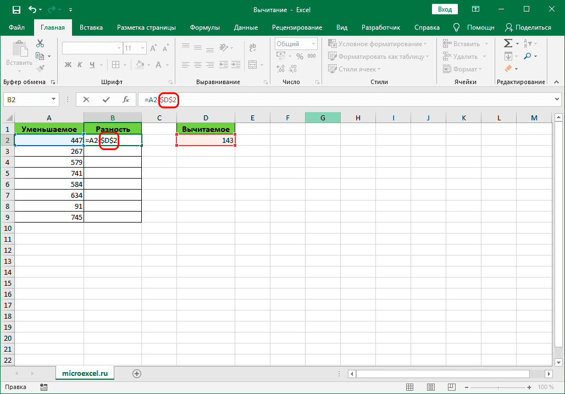
Task: Click the AutoSum sigma icon
Action: (x=508, y=43)
